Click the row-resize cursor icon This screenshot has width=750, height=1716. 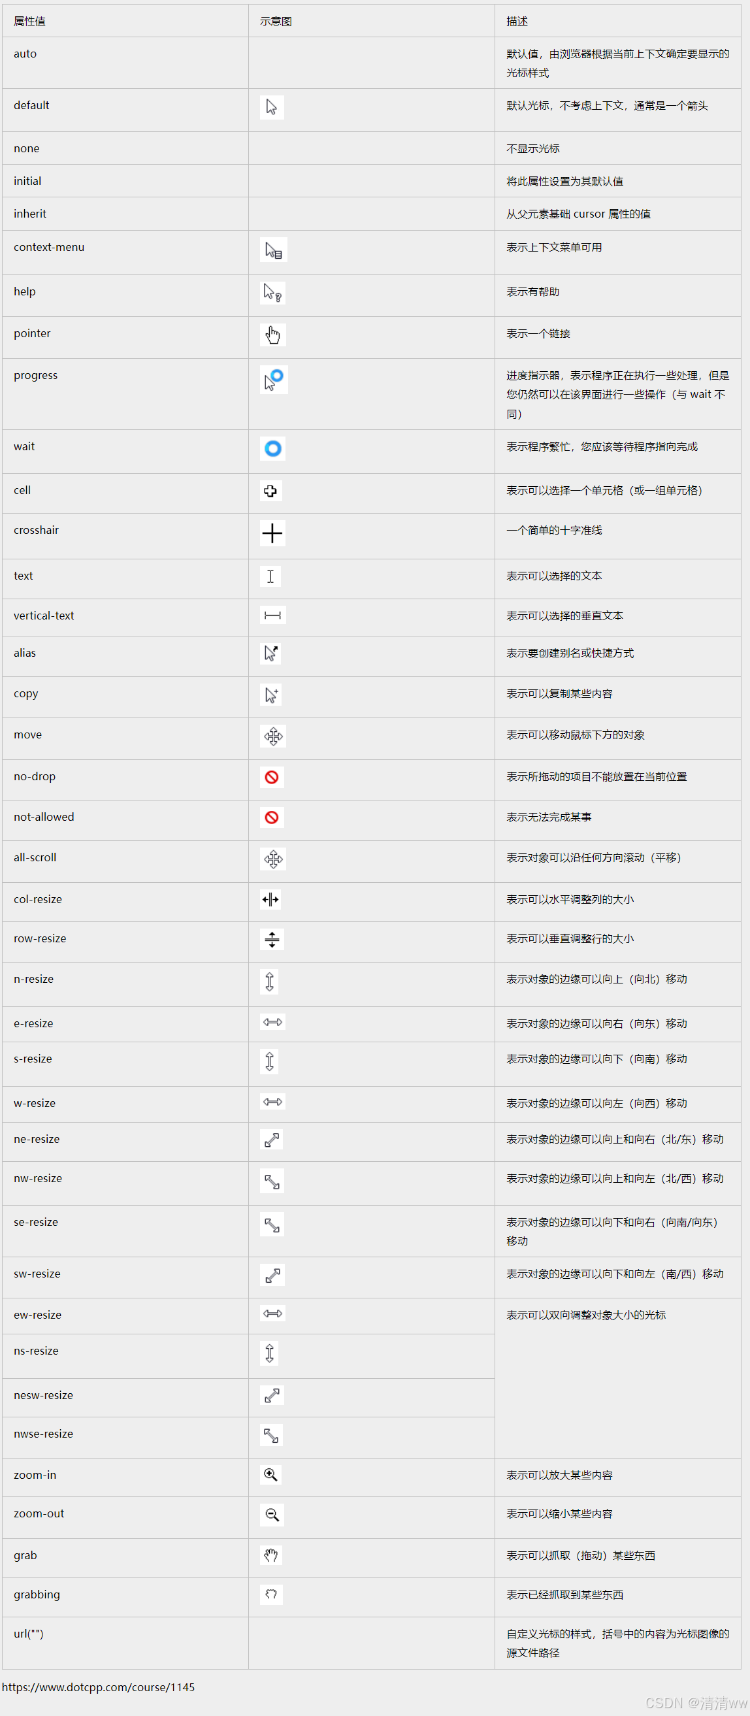pos(272,939)
